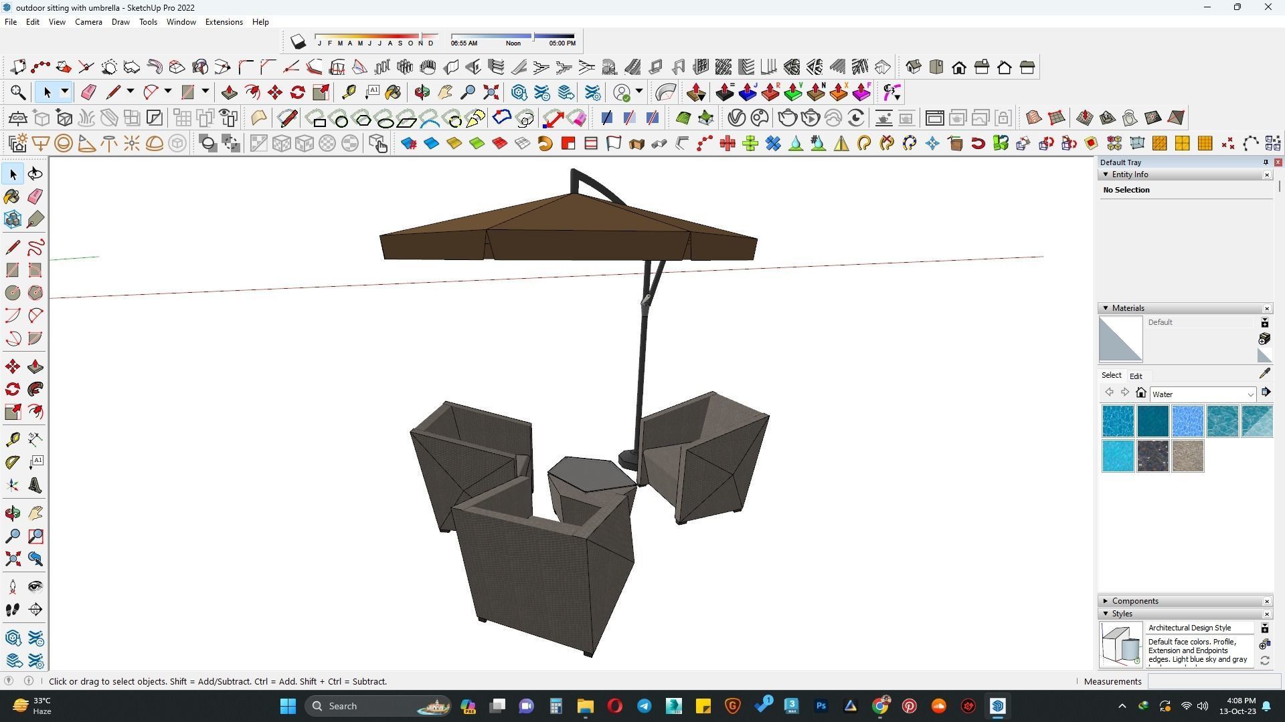Collapse the Materials panel

[1106, 308]
